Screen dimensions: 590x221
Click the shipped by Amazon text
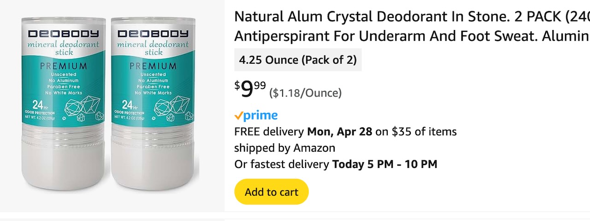click(284, 148)
